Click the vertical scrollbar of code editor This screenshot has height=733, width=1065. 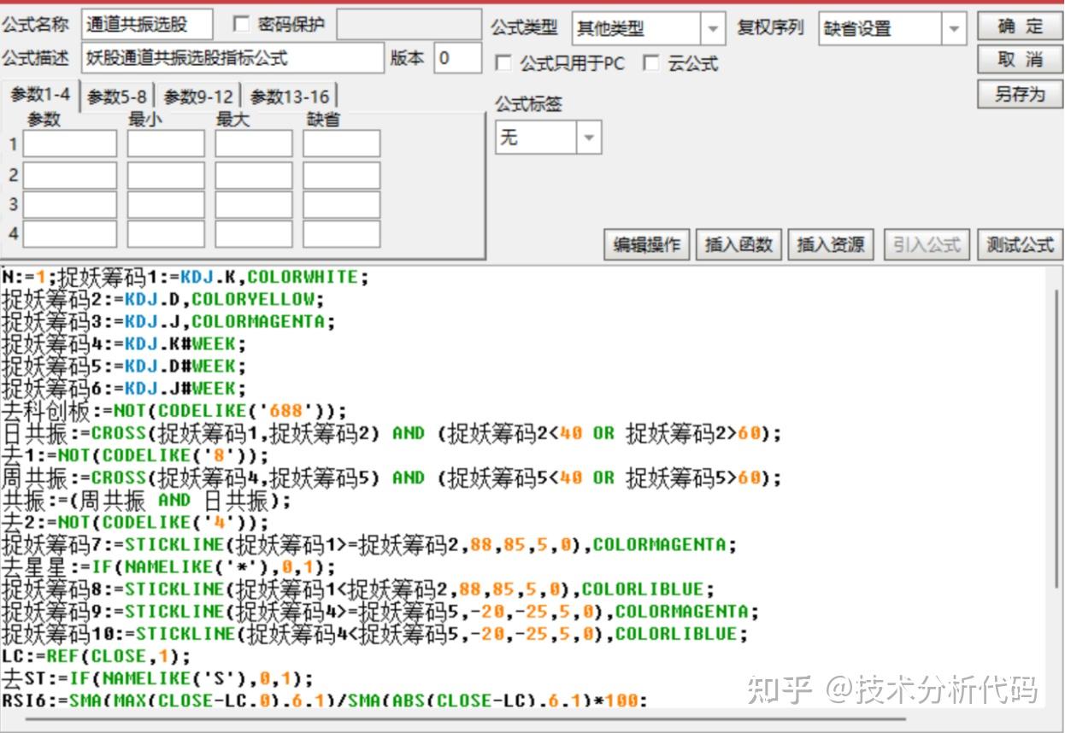pyautogui.click(x=1056, y=438)
